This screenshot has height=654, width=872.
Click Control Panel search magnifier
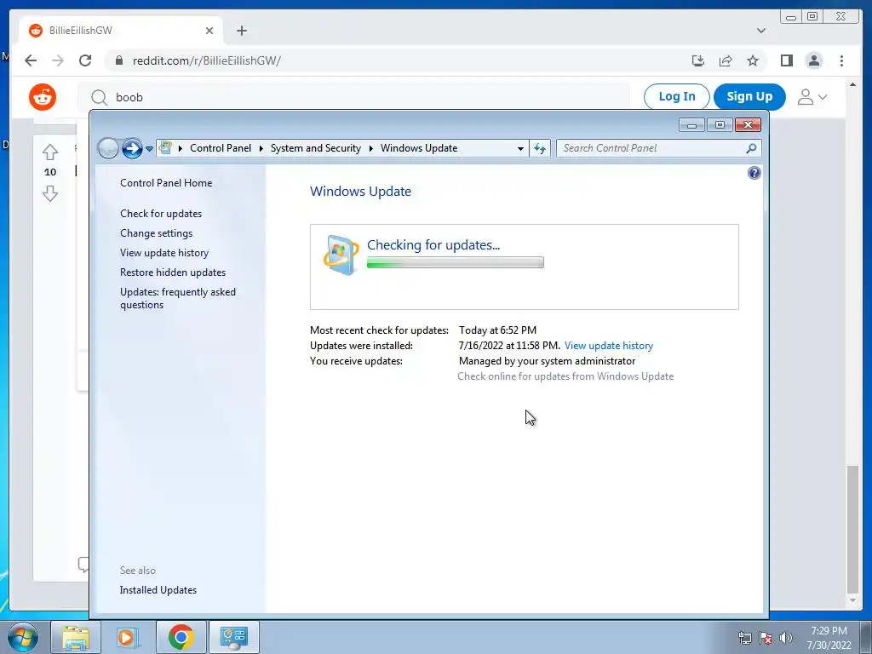point(751,148)
